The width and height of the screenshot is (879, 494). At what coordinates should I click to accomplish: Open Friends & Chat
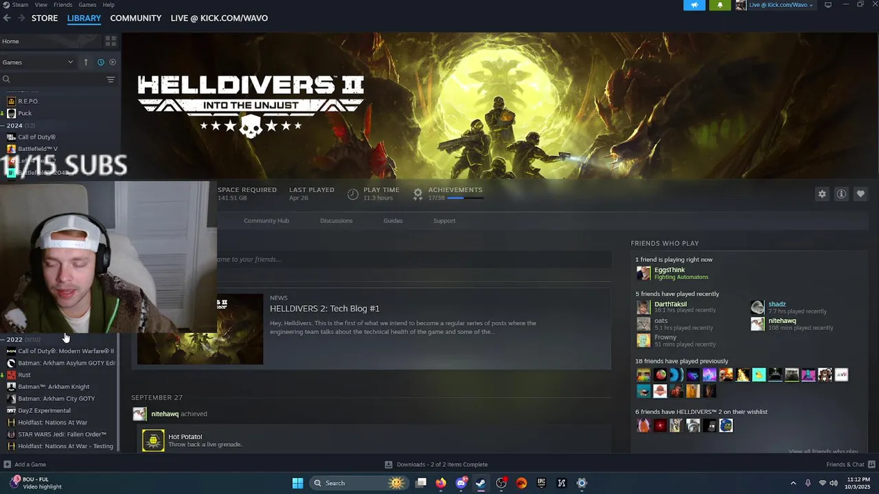(x=849, y=464)
